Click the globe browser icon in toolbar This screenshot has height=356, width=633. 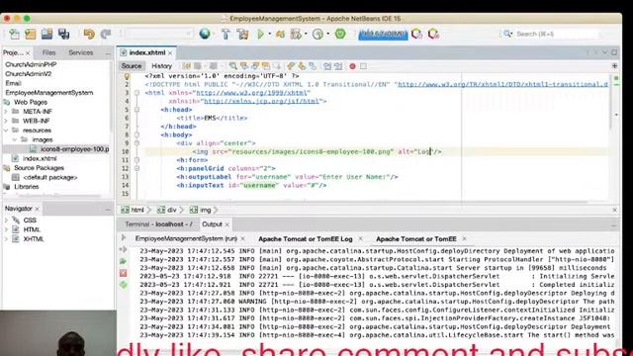tap(205, 34)
